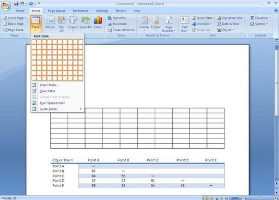Open the Shapes dropdown

(73, 24)
